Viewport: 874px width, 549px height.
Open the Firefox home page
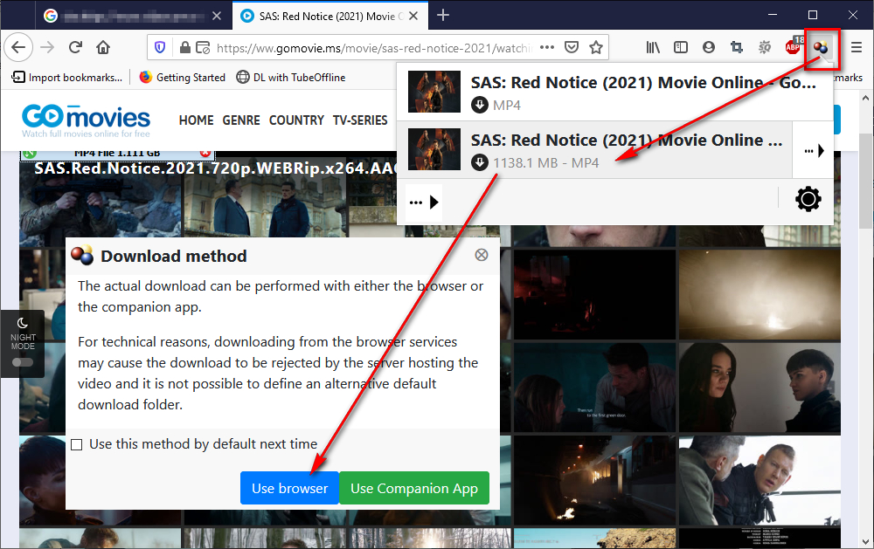(x=103, y=47)
